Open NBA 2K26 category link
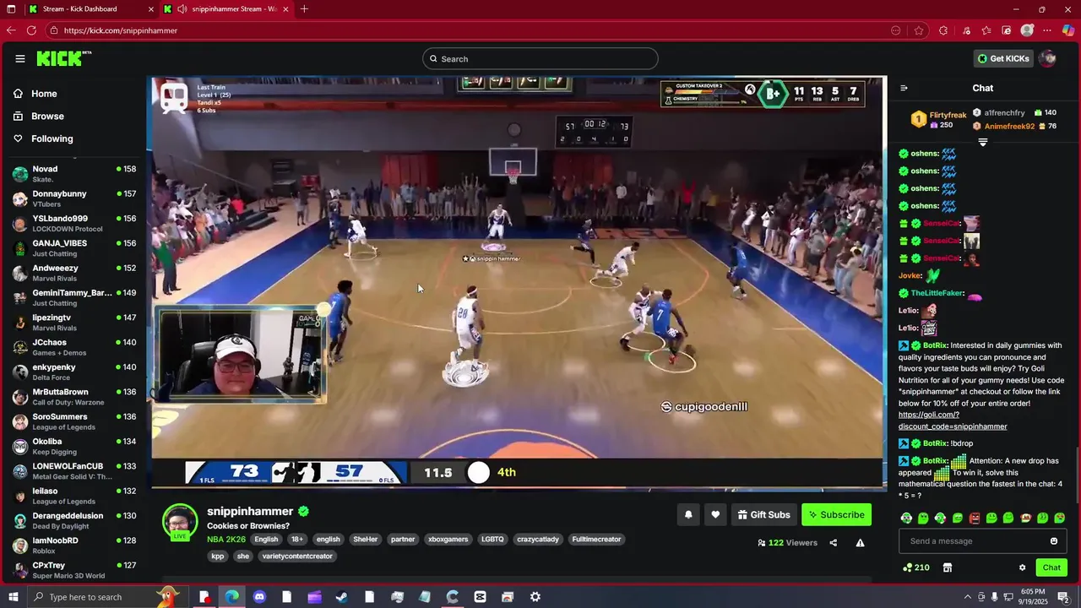 [x=226, y=539]
